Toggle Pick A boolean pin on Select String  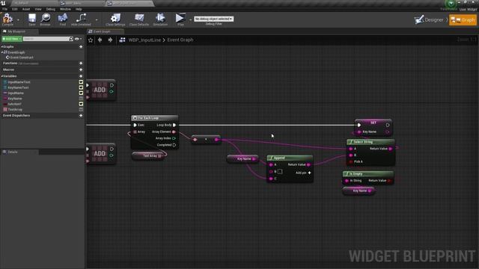click(351, 161)
